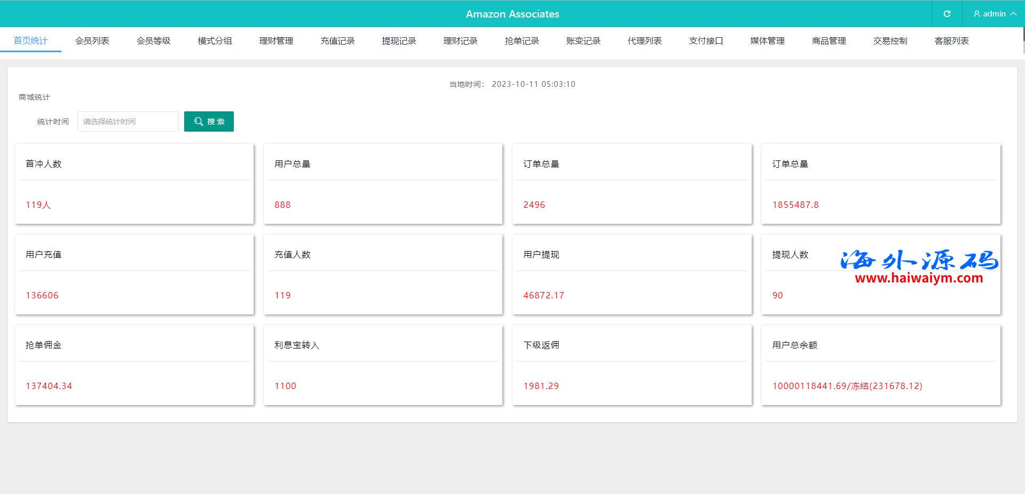Click the refresh icon in header
The width and height of the screenshot is (1025, 494).
(x=947, y=14)
